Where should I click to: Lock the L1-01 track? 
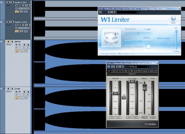click(21, 98)
